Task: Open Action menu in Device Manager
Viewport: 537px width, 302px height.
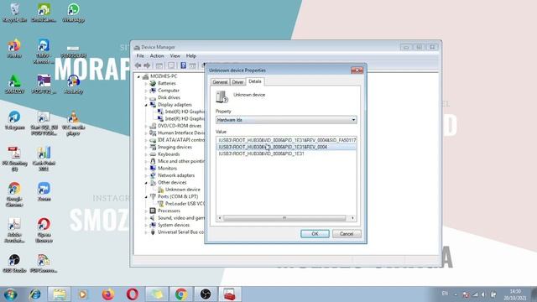Action: (x=157, y=56)
